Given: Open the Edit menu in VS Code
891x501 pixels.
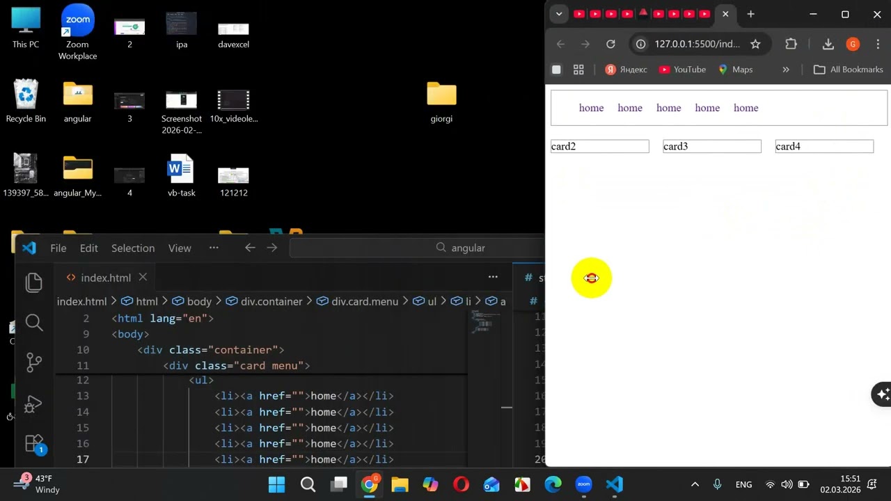Looking at the screenshot, I should [x=88, y=248].
